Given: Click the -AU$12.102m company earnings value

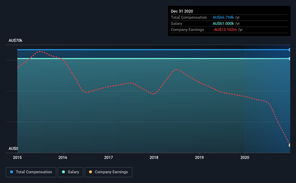Looking at the screenshot, I should click(225, 30).
